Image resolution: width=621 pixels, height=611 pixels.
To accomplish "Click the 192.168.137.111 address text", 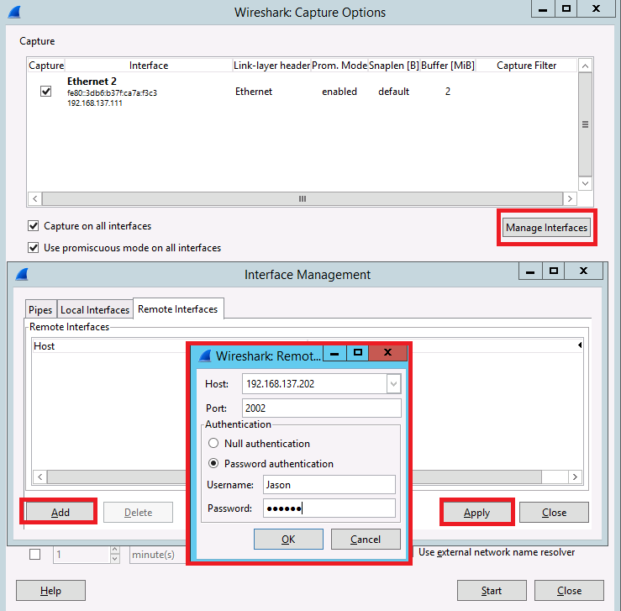I will 95,103.
